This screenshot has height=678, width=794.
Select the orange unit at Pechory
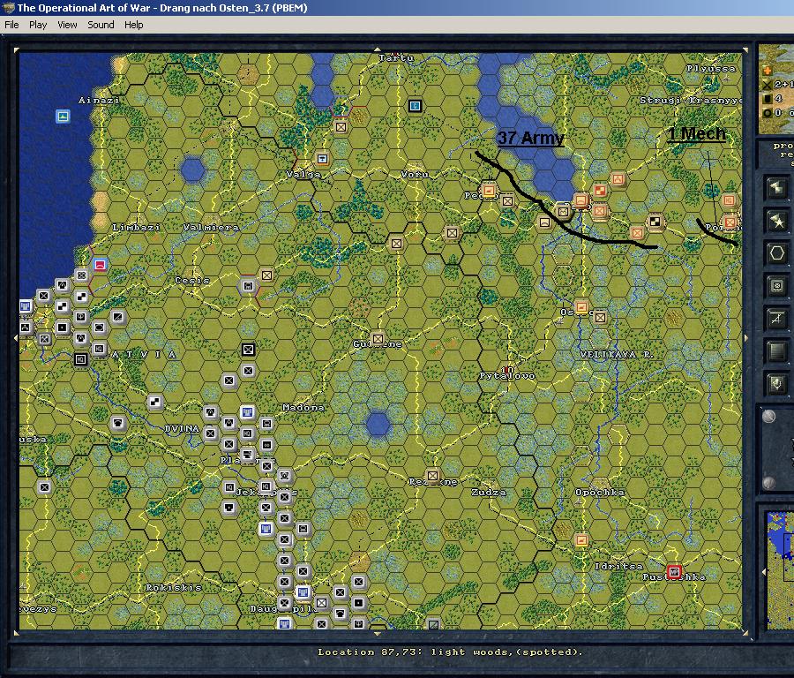(x=489, y=191)
